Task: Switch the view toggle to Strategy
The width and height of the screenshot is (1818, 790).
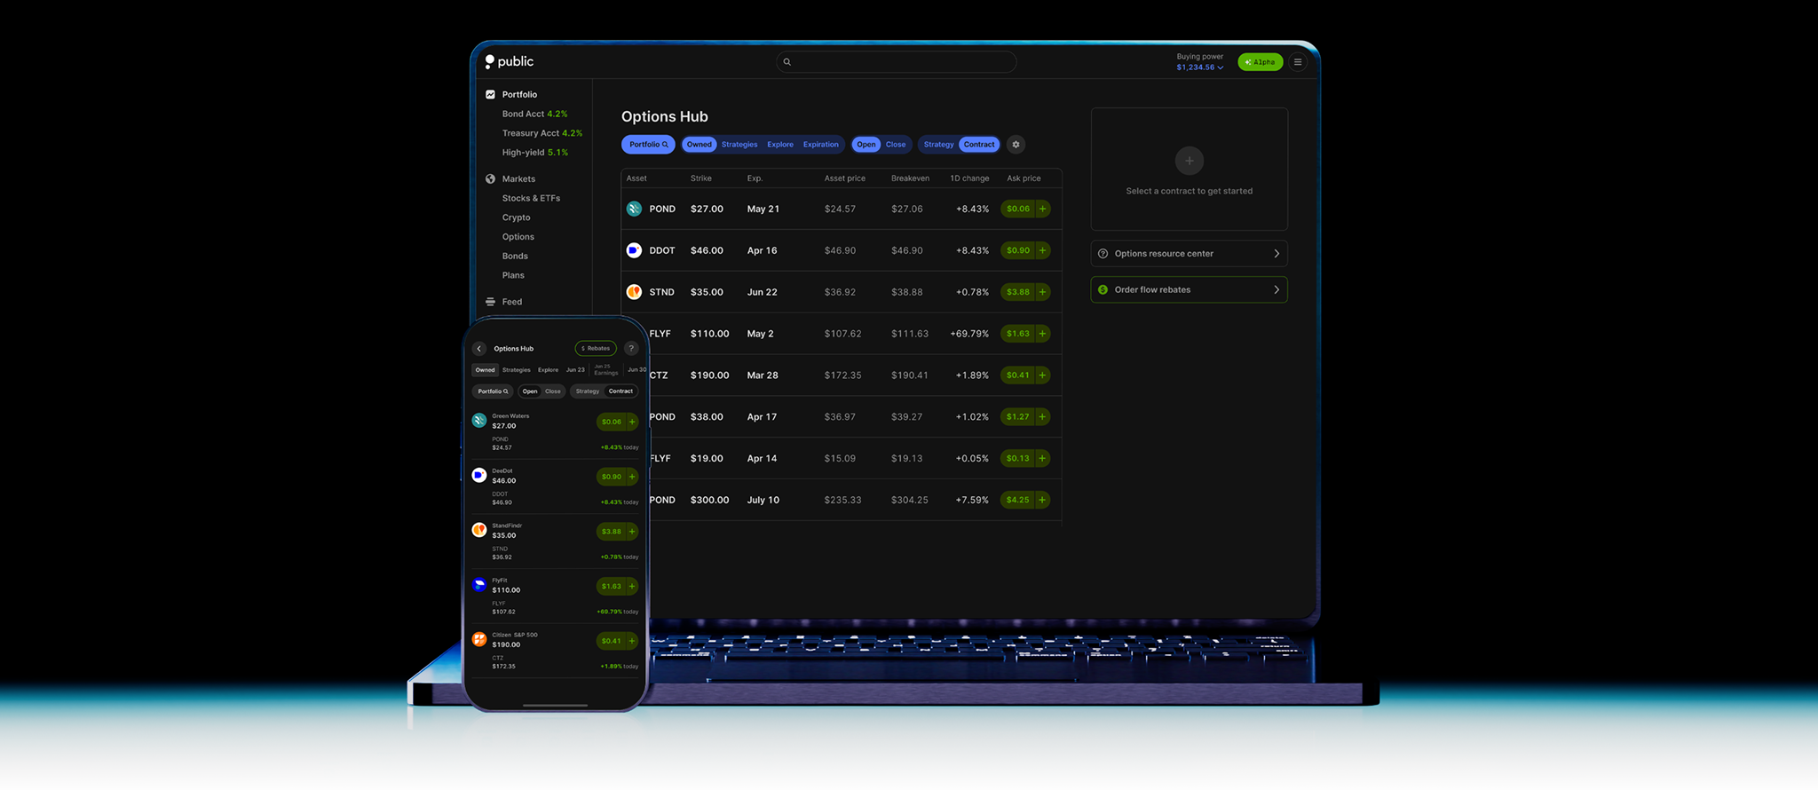Action: click(938, 145)
